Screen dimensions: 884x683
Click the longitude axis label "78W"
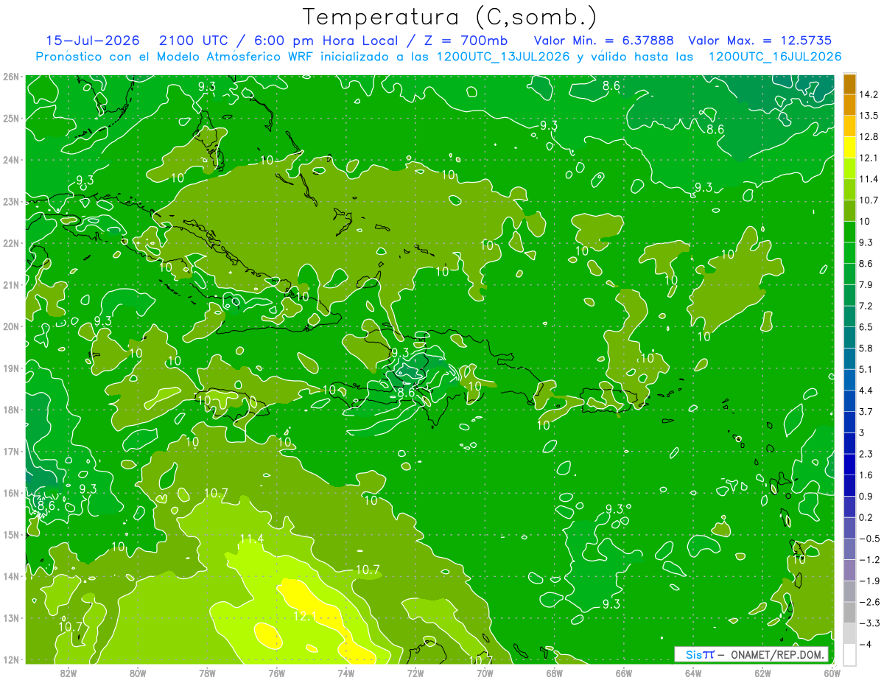[x=207, y=673]
